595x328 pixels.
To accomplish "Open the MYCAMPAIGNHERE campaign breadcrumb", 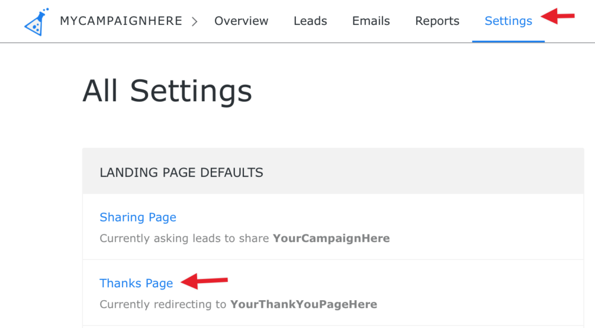I will coord(121,21).
